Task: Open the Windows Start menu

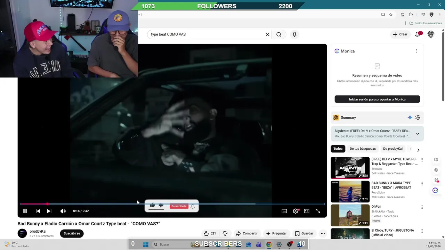Action: [146, 244]
